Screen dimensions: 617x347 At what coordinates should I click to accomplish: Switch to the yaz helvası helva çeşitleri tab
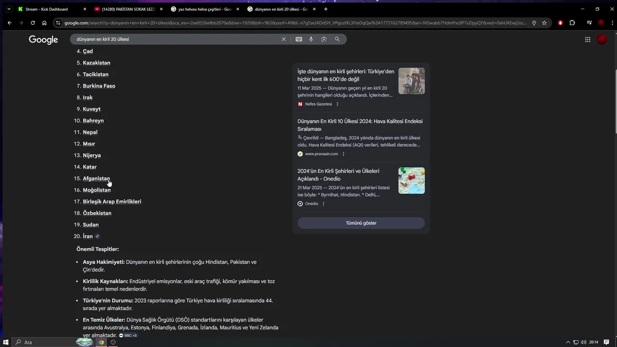[x=205, y=9]
